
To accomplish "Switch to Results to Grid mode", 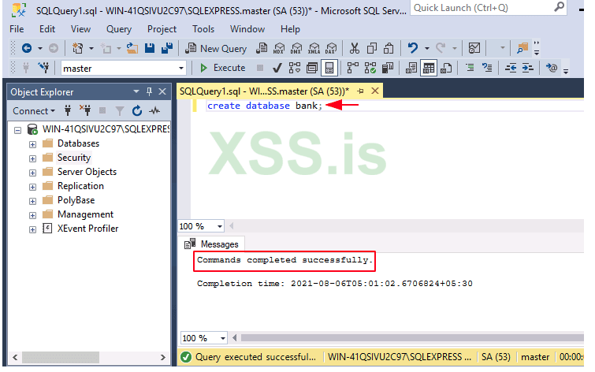I will 429,68.
